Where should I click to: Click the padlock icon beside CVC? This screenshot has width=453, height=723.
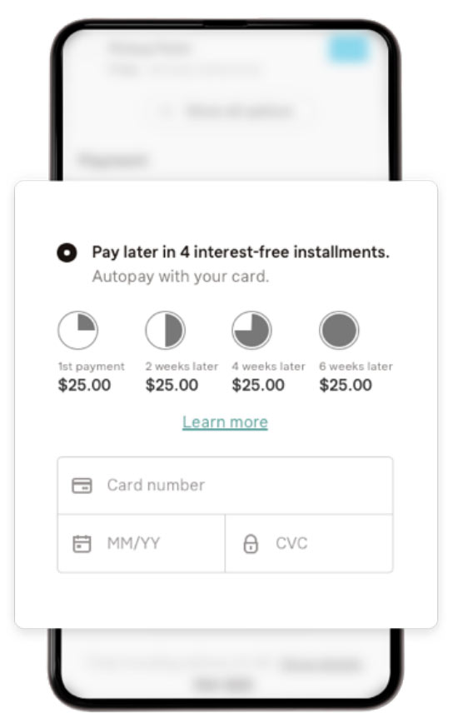(251, 544)
